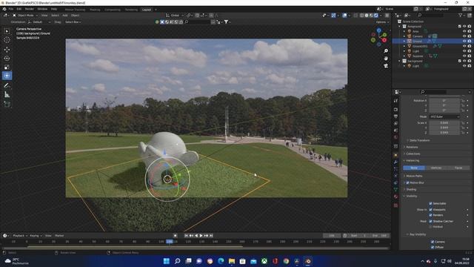Image resolution: width=474 pixels, height=267 pixels.
Task: Open View Layer properties tab icon
Action: coord(395,123)
